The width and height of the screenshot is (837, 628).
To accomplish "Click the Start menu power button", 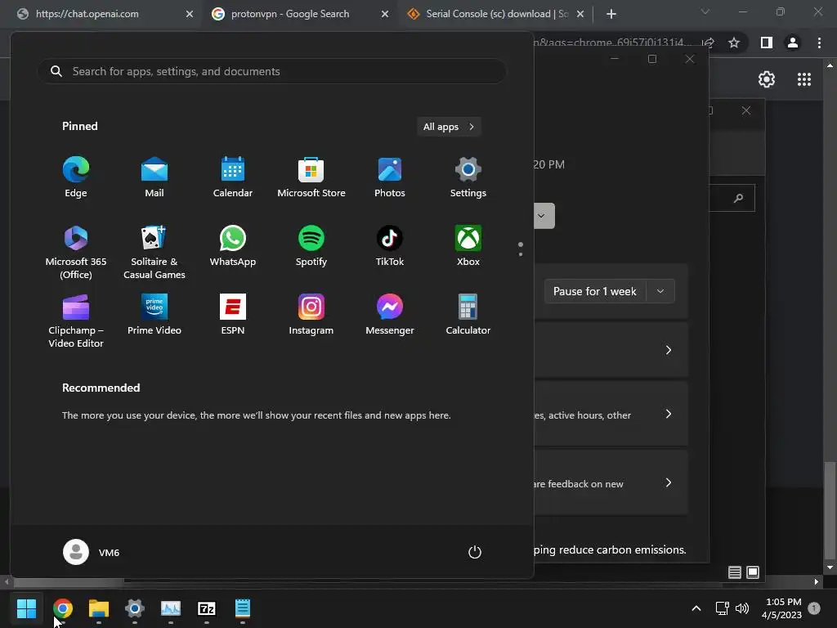I will pos(475,552).
